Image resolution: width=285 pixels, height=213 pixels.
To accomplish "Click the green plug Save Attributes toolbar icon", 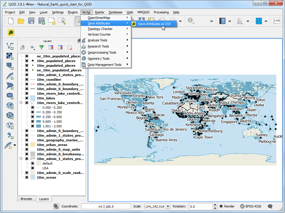I will click(11, 32).
